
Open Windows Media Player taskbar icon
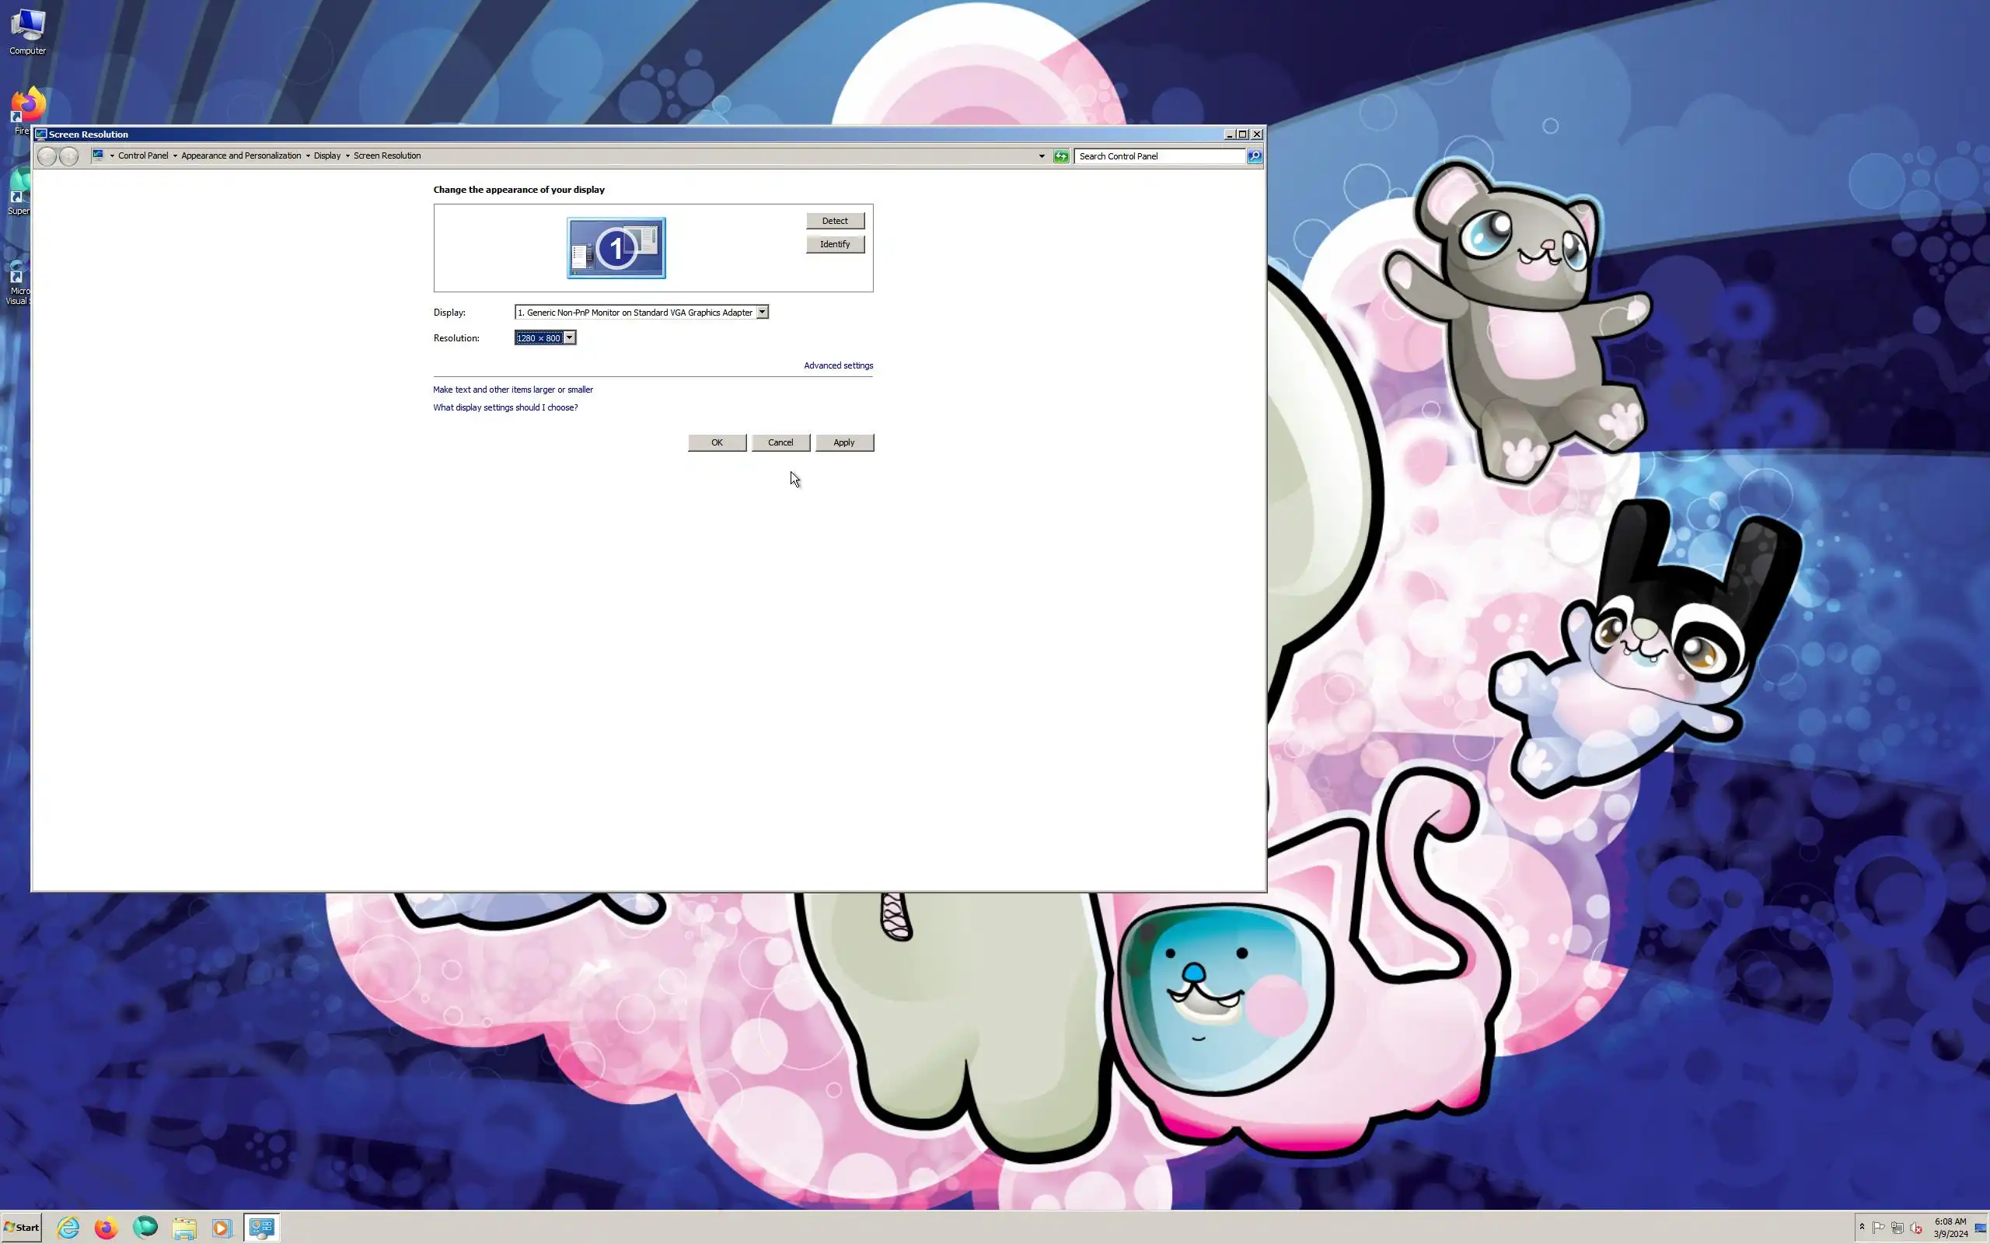click(x=222, y=1228)
